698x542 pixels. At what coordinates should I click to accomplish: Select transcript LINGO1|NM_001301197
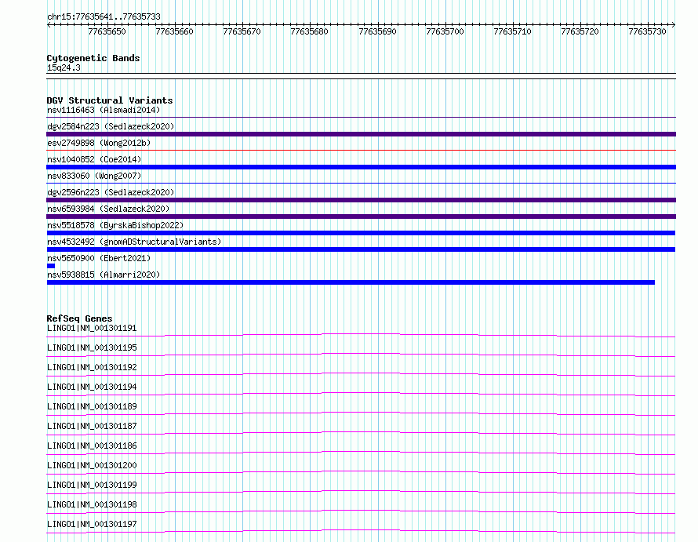point(92,524)
